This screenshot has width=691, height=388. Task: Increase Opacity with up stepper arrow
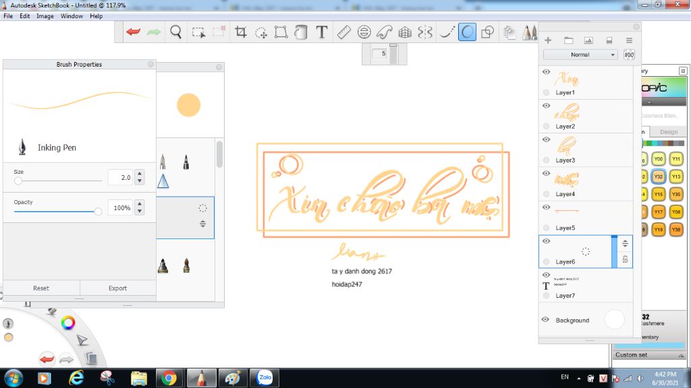coord(139,203)
